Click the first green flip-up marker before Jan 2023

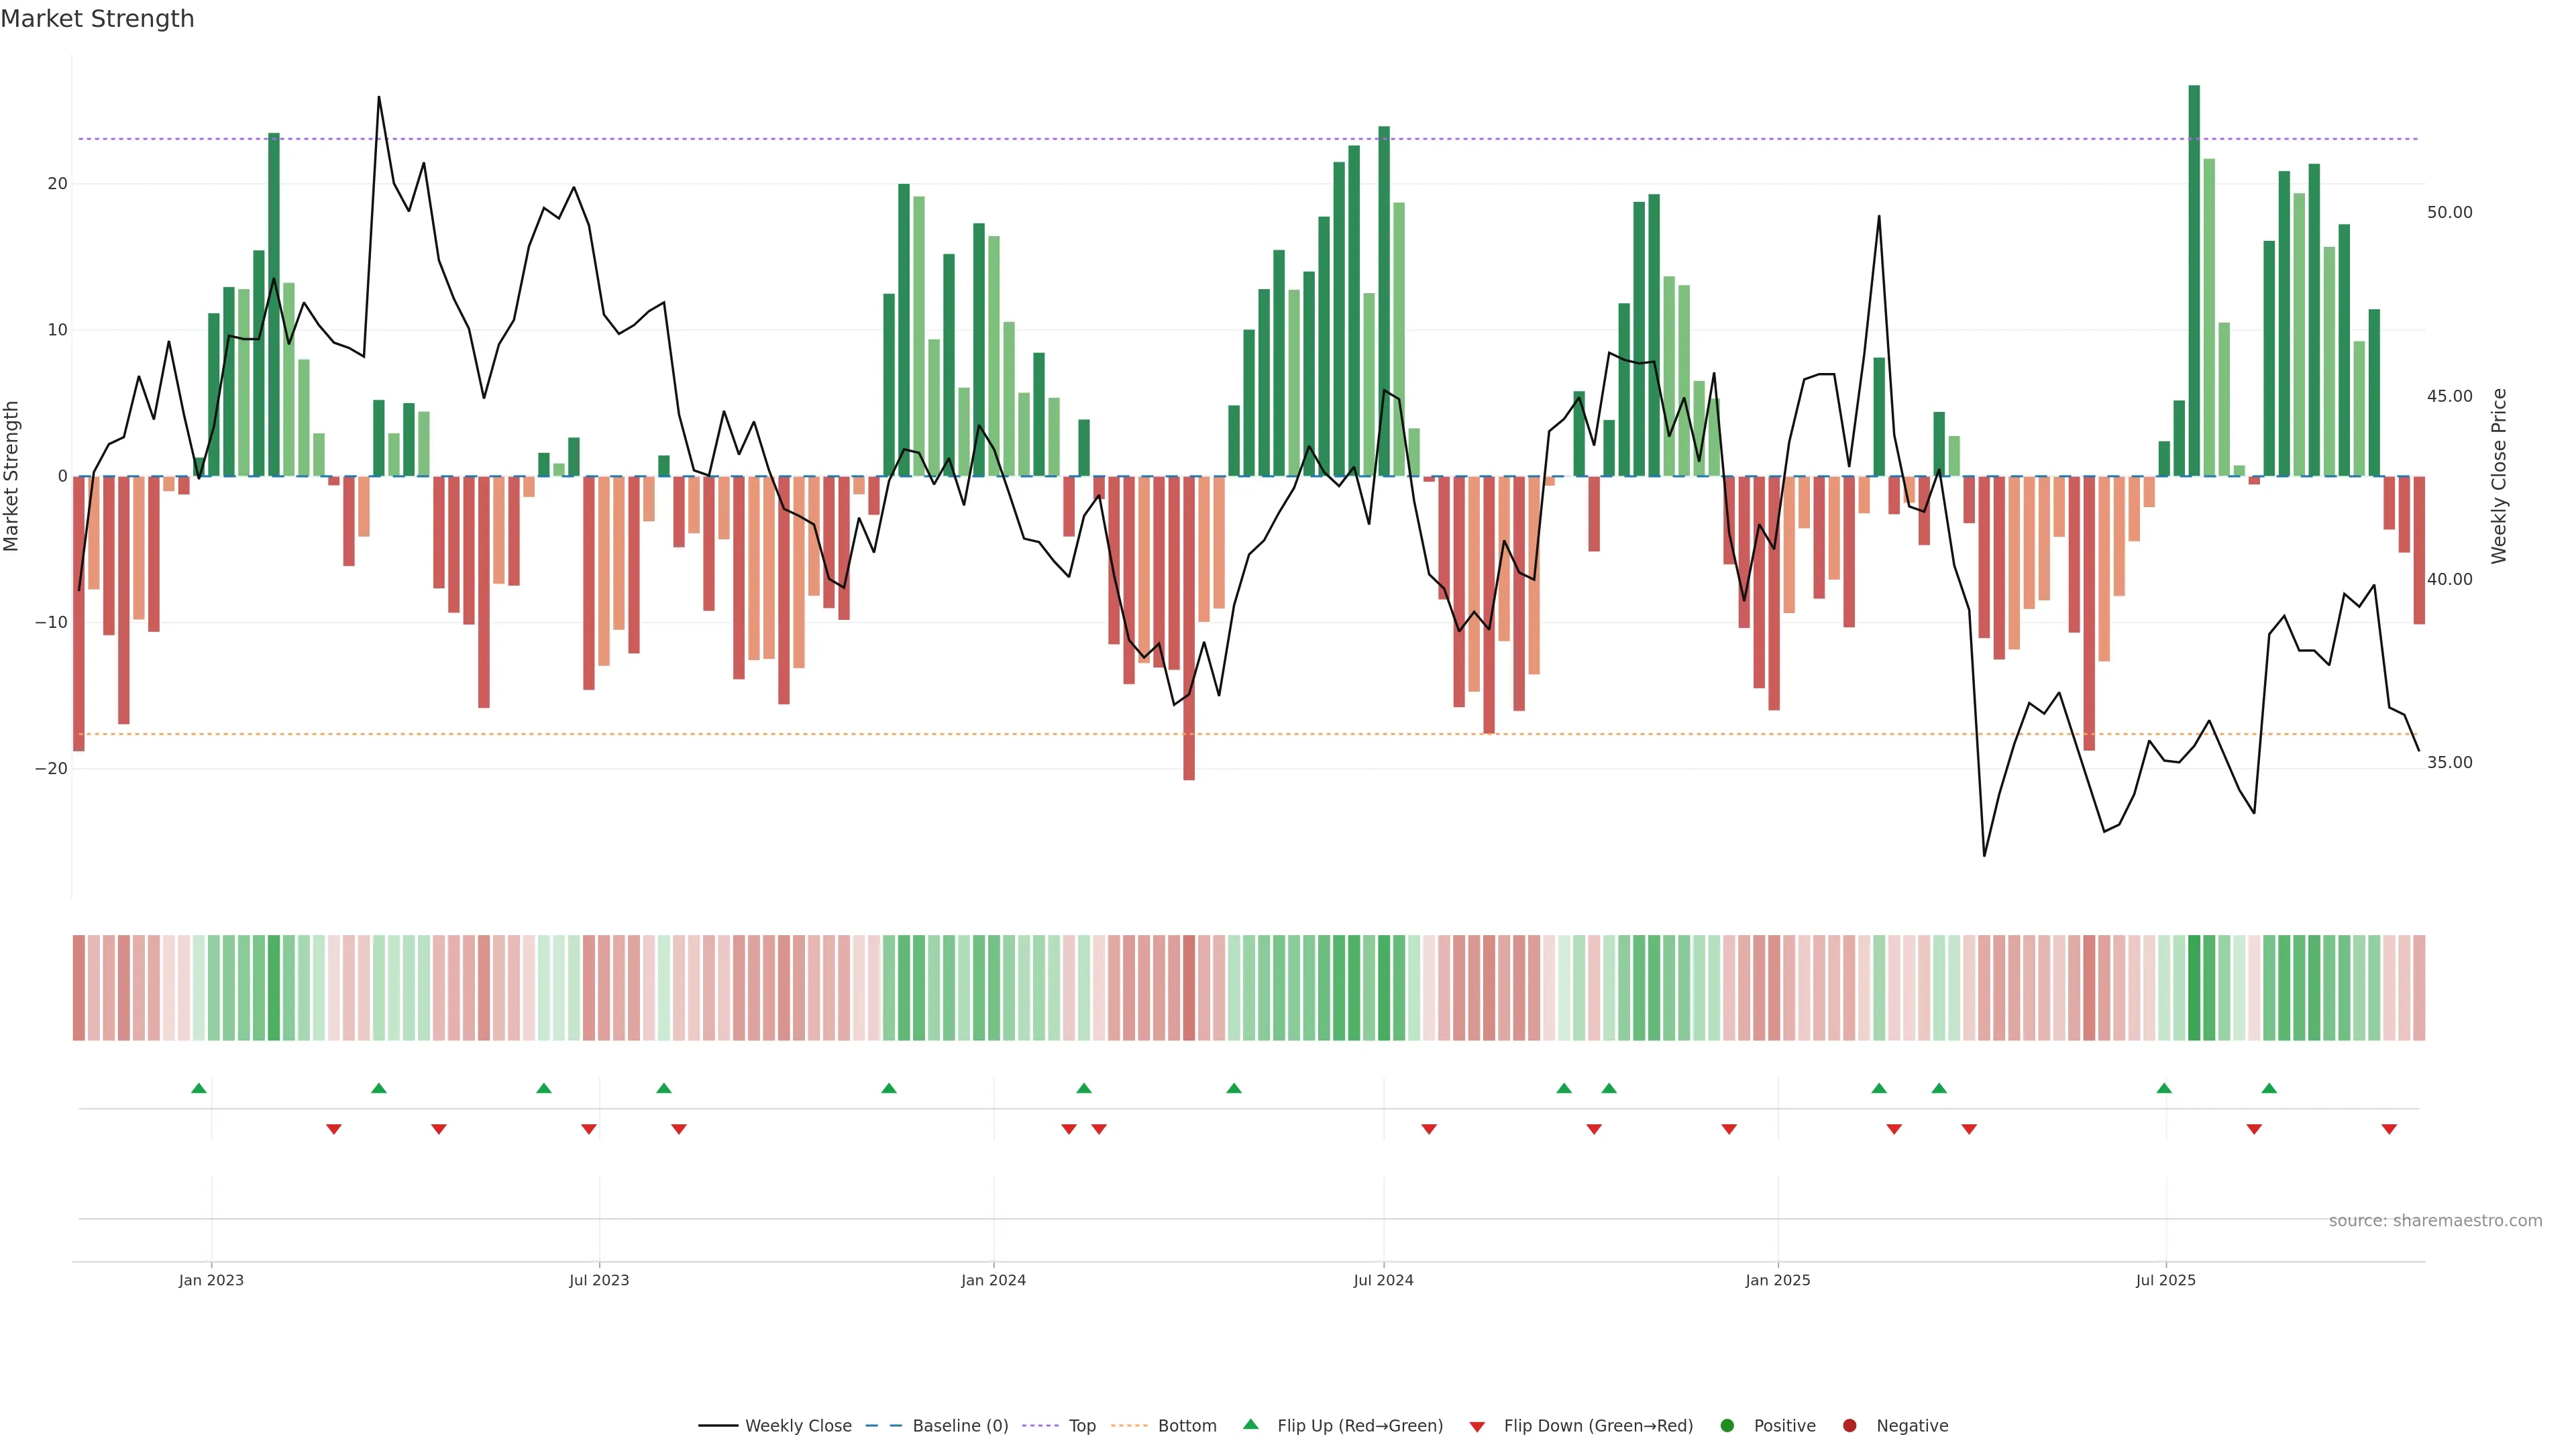click(x=199, y=1088)
